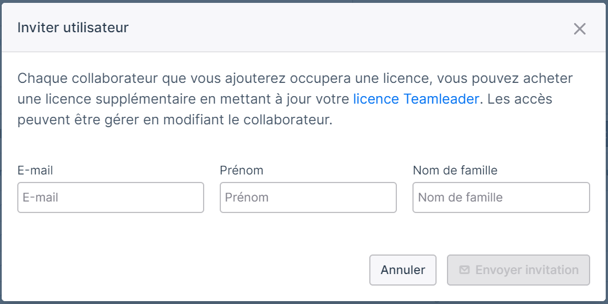Image resolution: width=608 pixels, height=304 pixels.
Task: Click the E-mail field label
Action: 35,170
